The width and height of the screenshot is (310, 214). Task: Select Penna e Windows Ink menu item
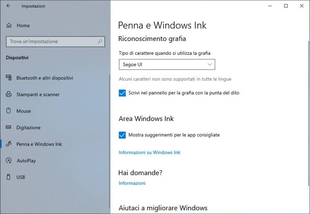coord(39,144)
